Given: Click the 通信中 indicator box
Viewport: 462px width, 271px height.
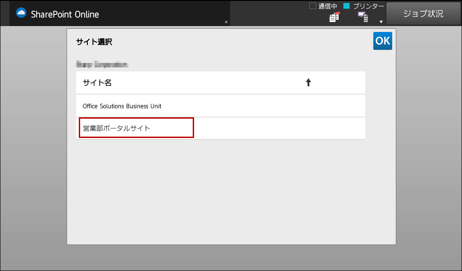Looking at the screenshot, I should pyautogui.click(x=313, y=6).
